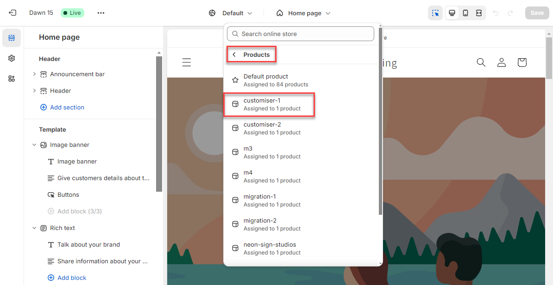553x285 pixels.
Task: Open the Home page template dropdown
Action: point(304,13)
